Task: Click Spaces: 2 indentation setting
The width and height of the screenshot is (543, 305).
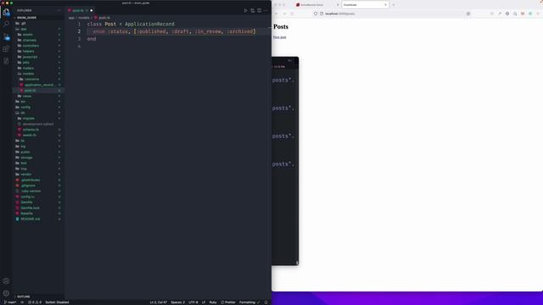Action: pos(177,302)
